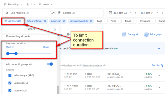Uncheck Atlanta (ATL) airport

click(10, 83)
